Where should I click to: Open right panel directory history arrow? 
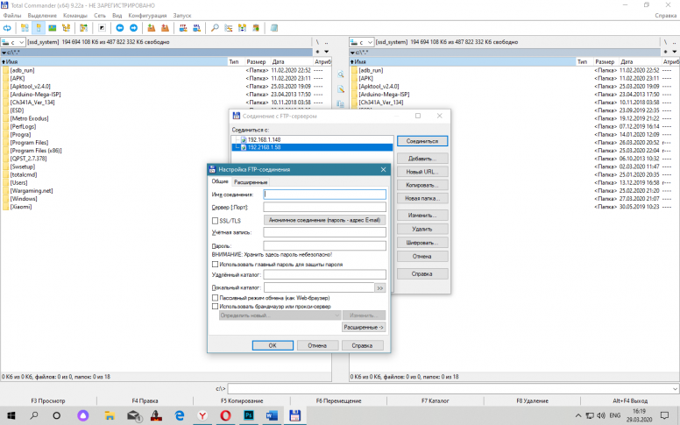(x=675, y=52)
